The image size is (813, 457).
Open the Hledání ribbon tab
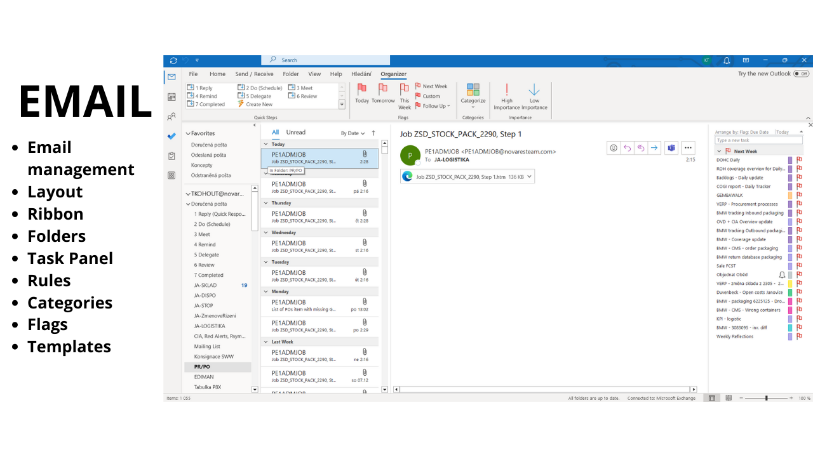click(361, 74)
